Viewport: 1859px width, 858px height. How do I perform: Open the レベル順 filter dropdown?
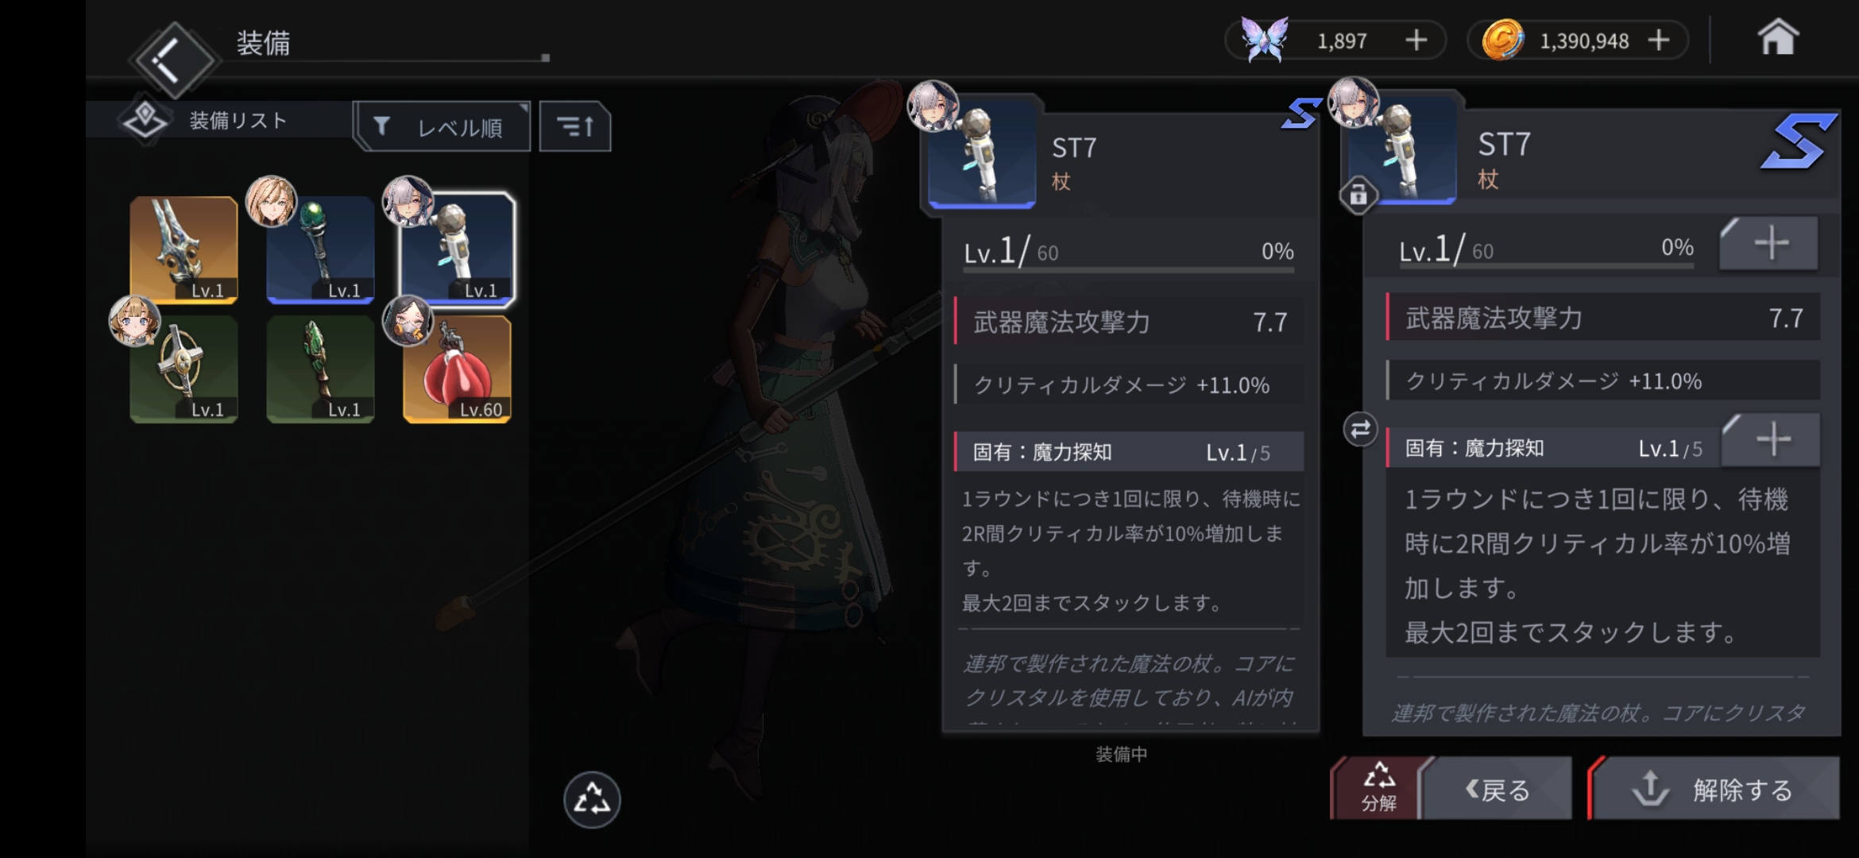[443, 126]
